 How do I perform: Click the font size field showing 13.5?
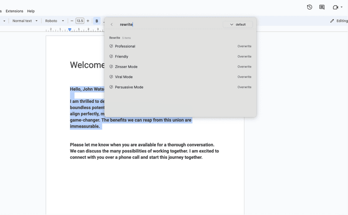[80, 21]
